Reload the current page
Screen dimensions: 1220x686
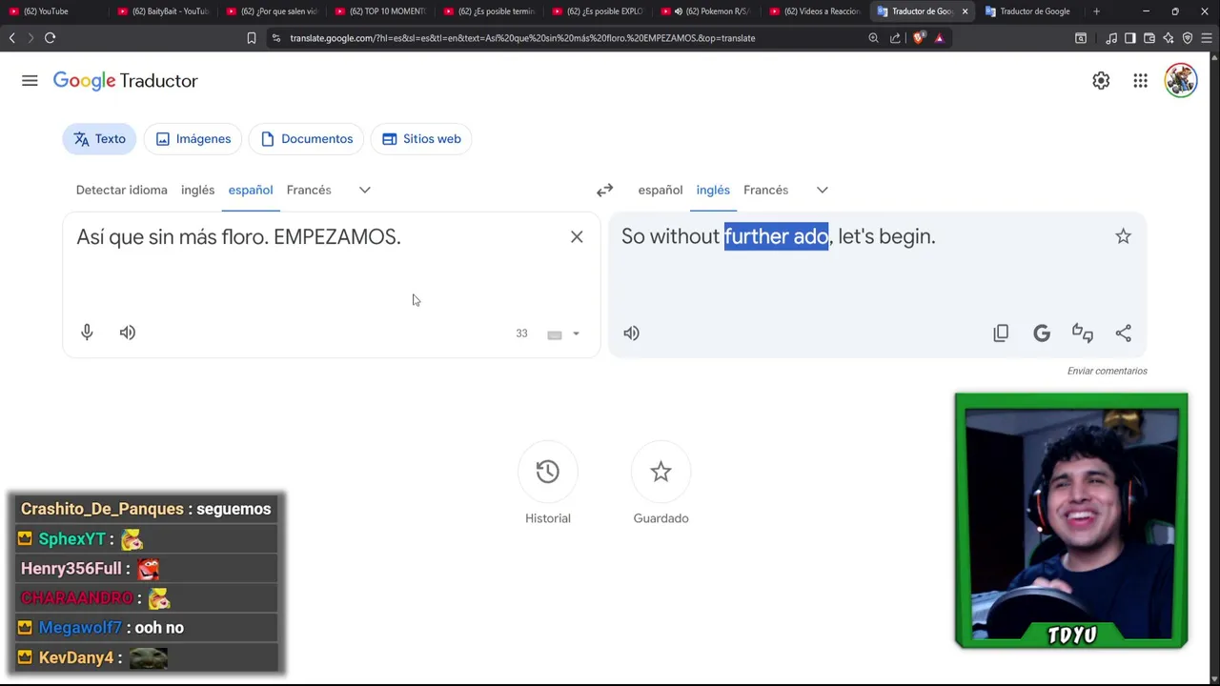[x=50, y=38]
